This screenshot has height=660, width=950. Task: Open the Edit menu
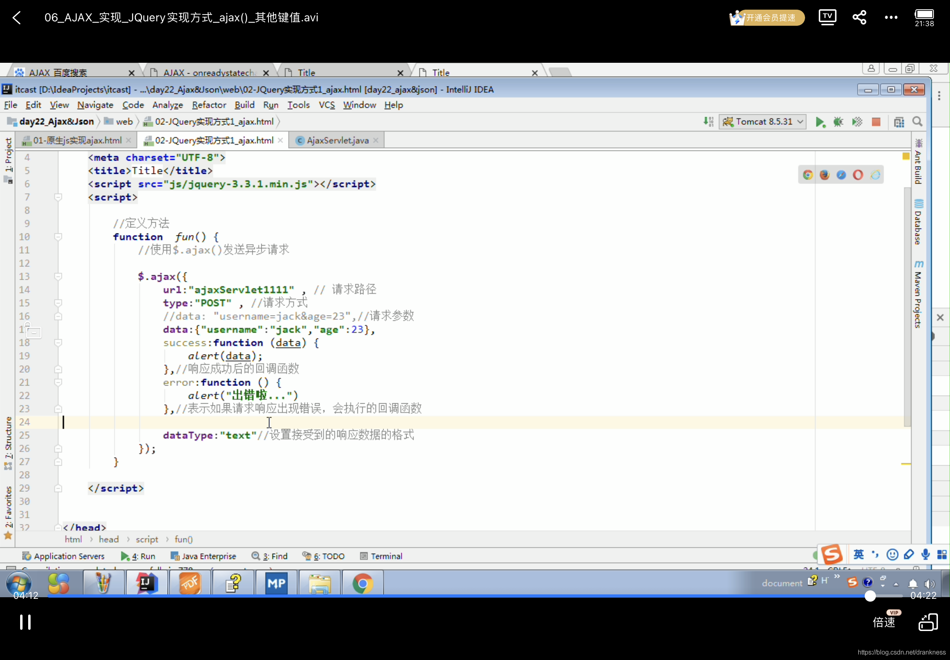(x=33, y=105)
